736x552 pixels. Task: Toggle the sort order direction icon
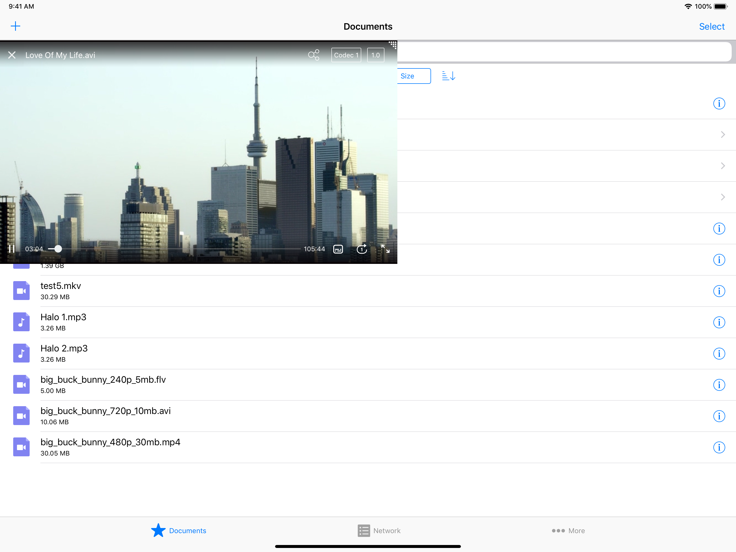[x=448, y=76]
